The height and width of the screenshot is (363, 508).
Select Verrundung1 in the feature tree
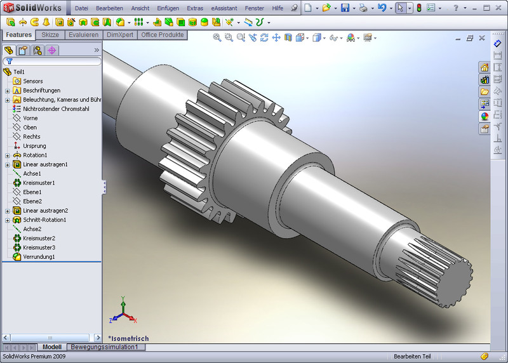pos(39,257)
